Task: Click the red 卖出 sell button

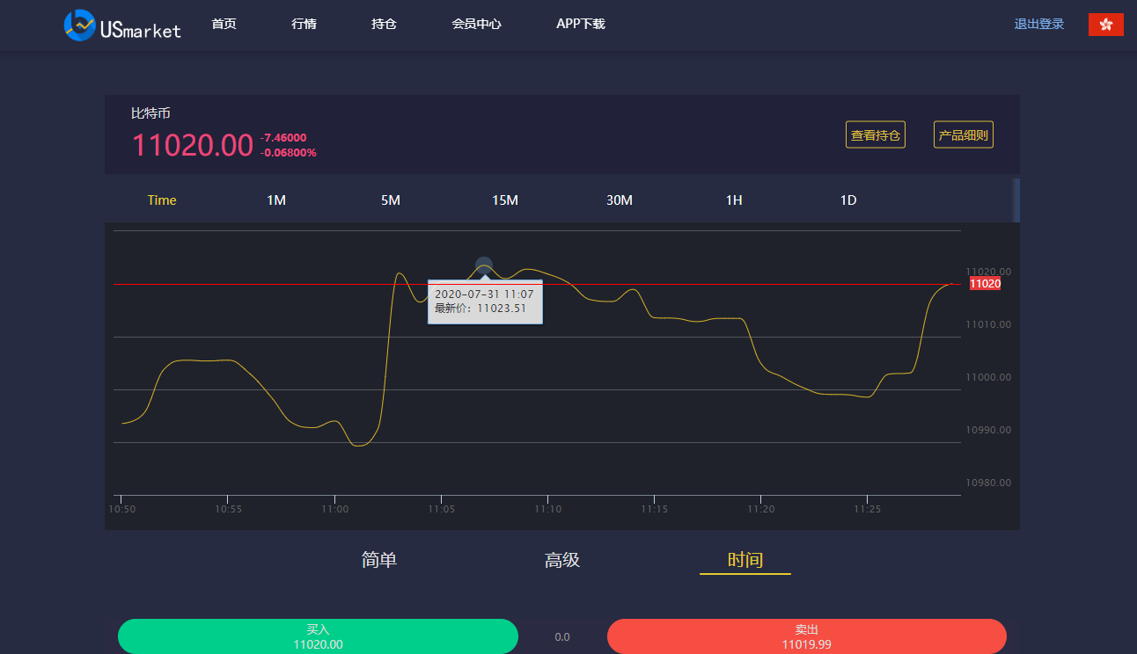Action: point(807,636)
